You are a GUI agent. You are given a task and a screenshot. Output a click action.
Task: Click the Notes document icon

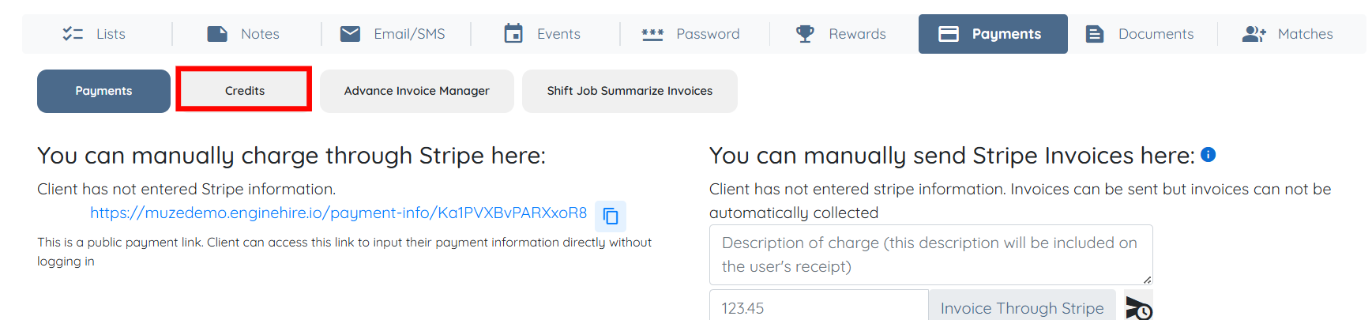coord(217,34)
